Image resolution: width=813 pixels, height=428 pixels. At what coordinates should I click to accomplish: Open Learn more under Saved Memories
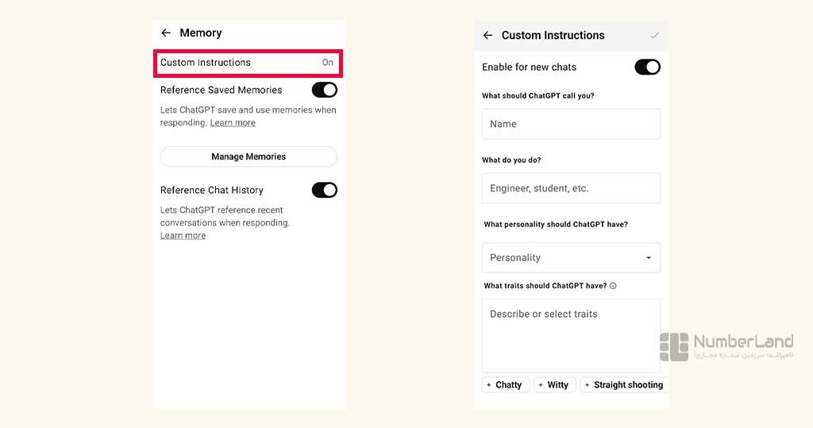pyautogui.click(x=233, y=123)
